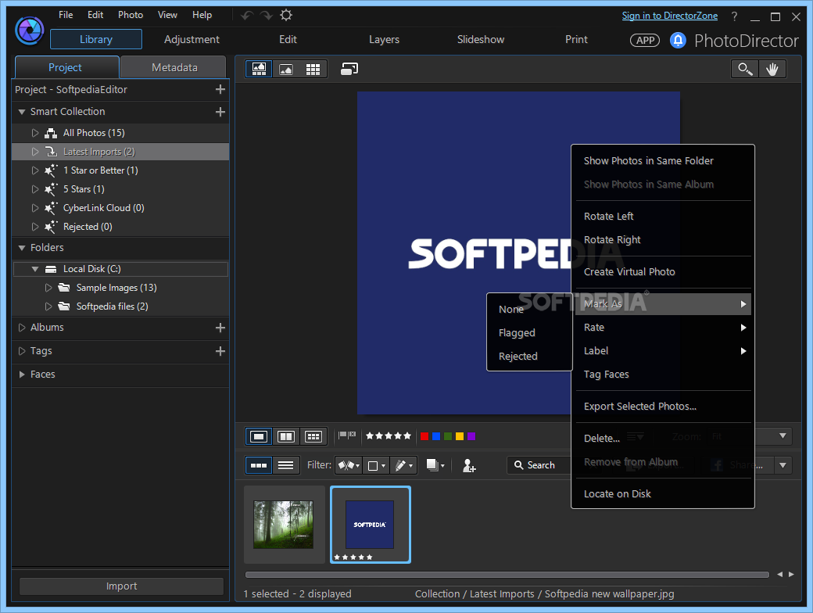
Task: Open the Rate submenu
Action: coord(663,328)
